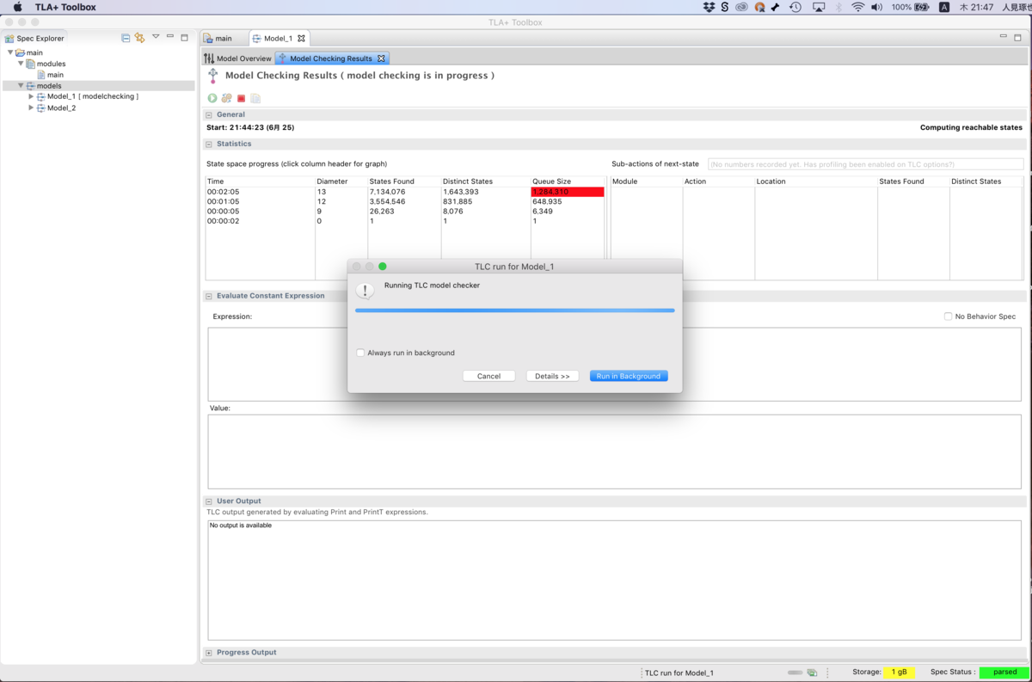Close the Model Checking Results tab

point(381,58)
